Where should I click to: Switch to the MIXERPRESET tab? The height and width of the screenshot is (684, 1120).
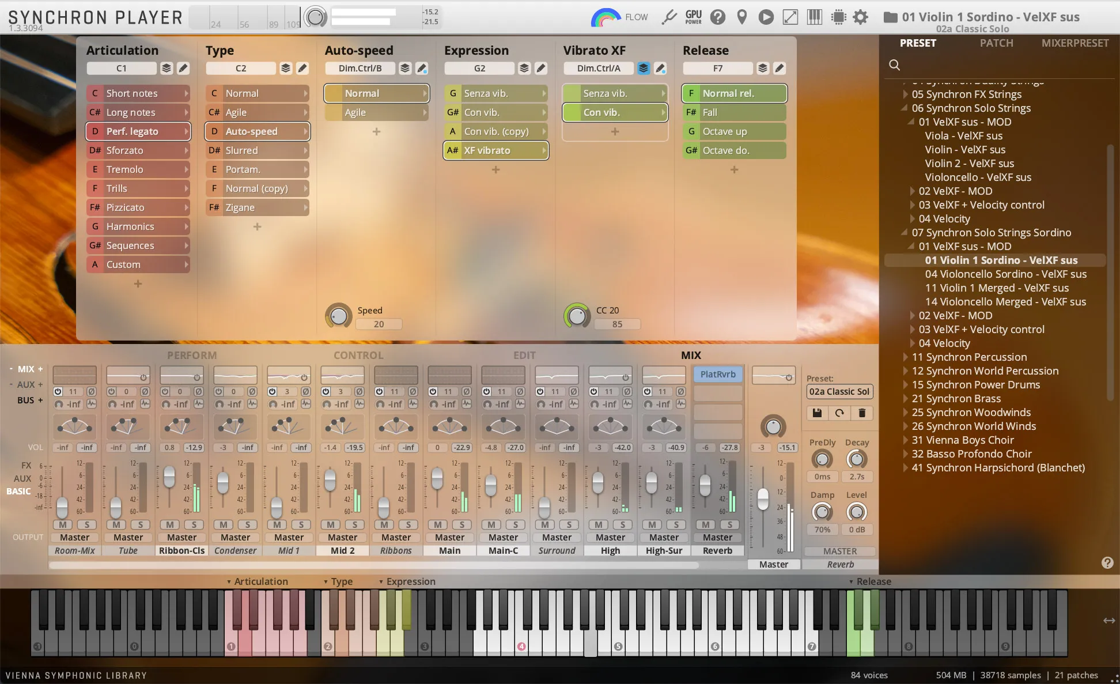[1074, 43]
